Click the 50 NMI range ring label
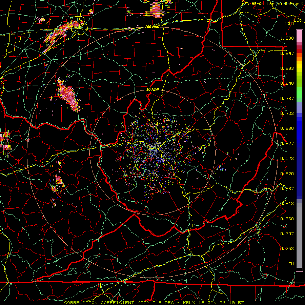305x305 pixels. pyautogui.click(x=153, y=90)
